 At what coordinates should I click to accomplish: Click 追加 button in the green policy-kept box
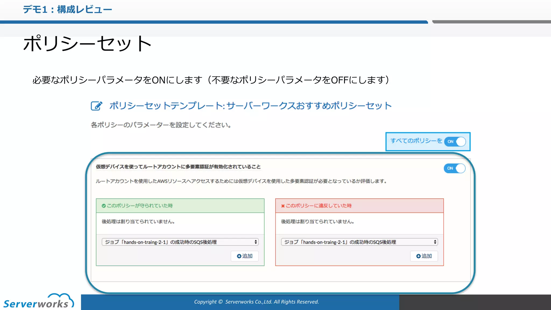[x=245, y=256]
